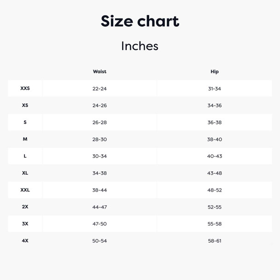
Task: Click the XL size label
Action: click(x=25, y=173)
